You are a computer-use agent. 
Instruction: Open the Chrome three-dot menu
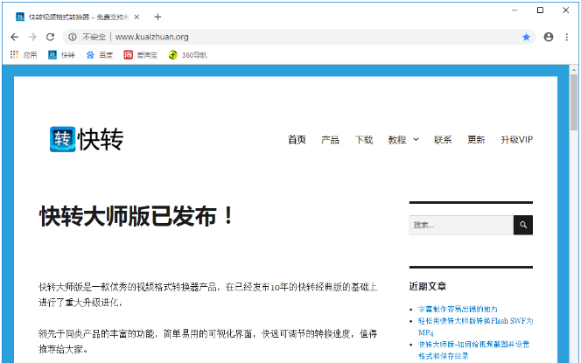coord(566,37)
